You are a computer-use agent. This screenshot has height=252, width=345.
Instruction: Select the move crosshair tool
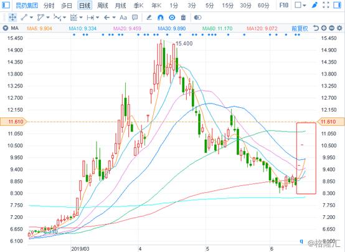point(12,17)
